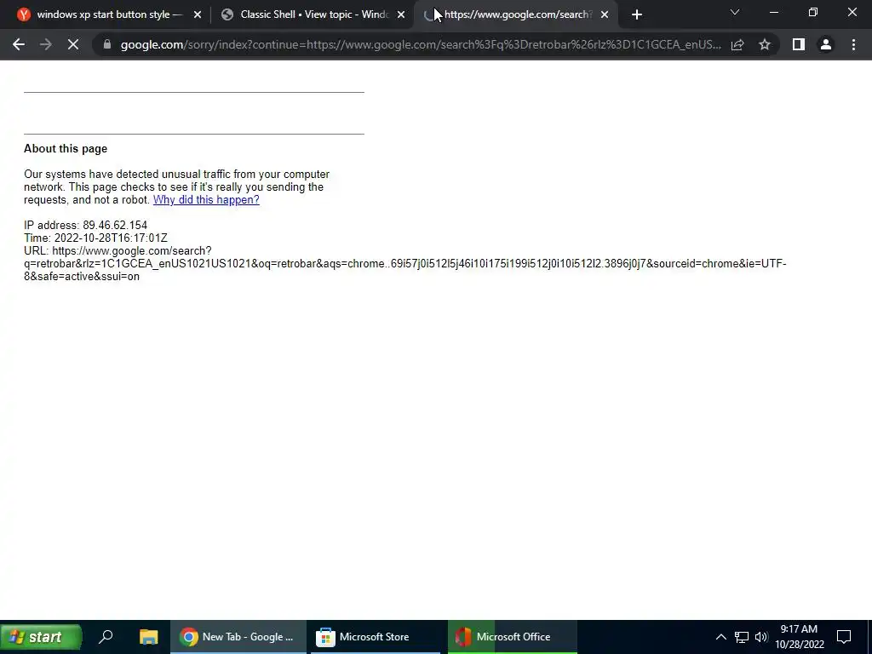Expand the tab search dropdown arrow

tap(735, 12)
